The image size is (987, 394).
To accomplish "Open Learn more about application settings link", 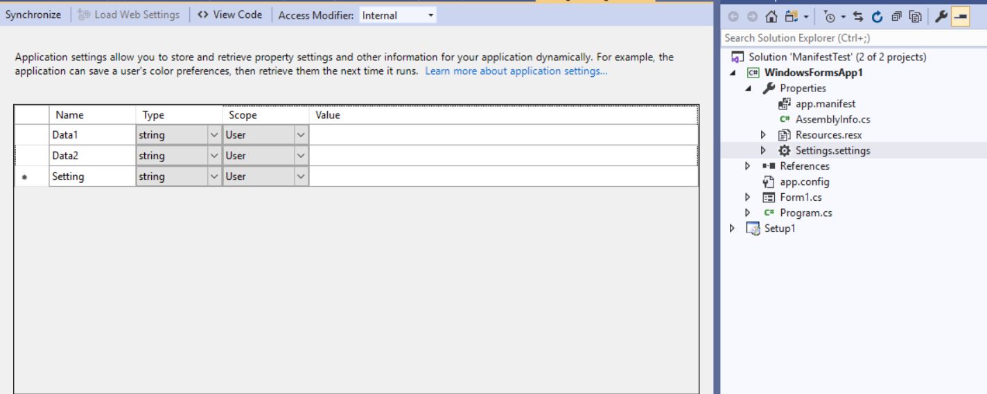I will tap(516, 72).
